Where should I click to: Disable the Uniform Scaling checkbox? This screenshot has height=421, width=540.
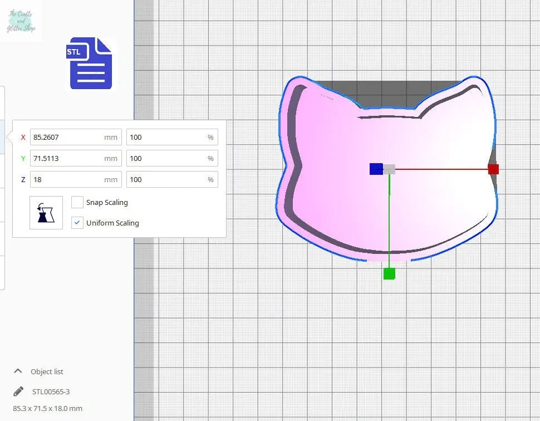[77, 223]
